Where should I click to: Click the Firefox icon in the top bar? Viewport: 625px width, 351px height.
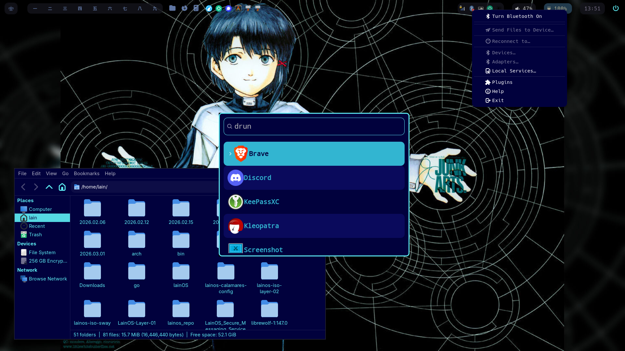pyautogui.click(x=185, y=8)
